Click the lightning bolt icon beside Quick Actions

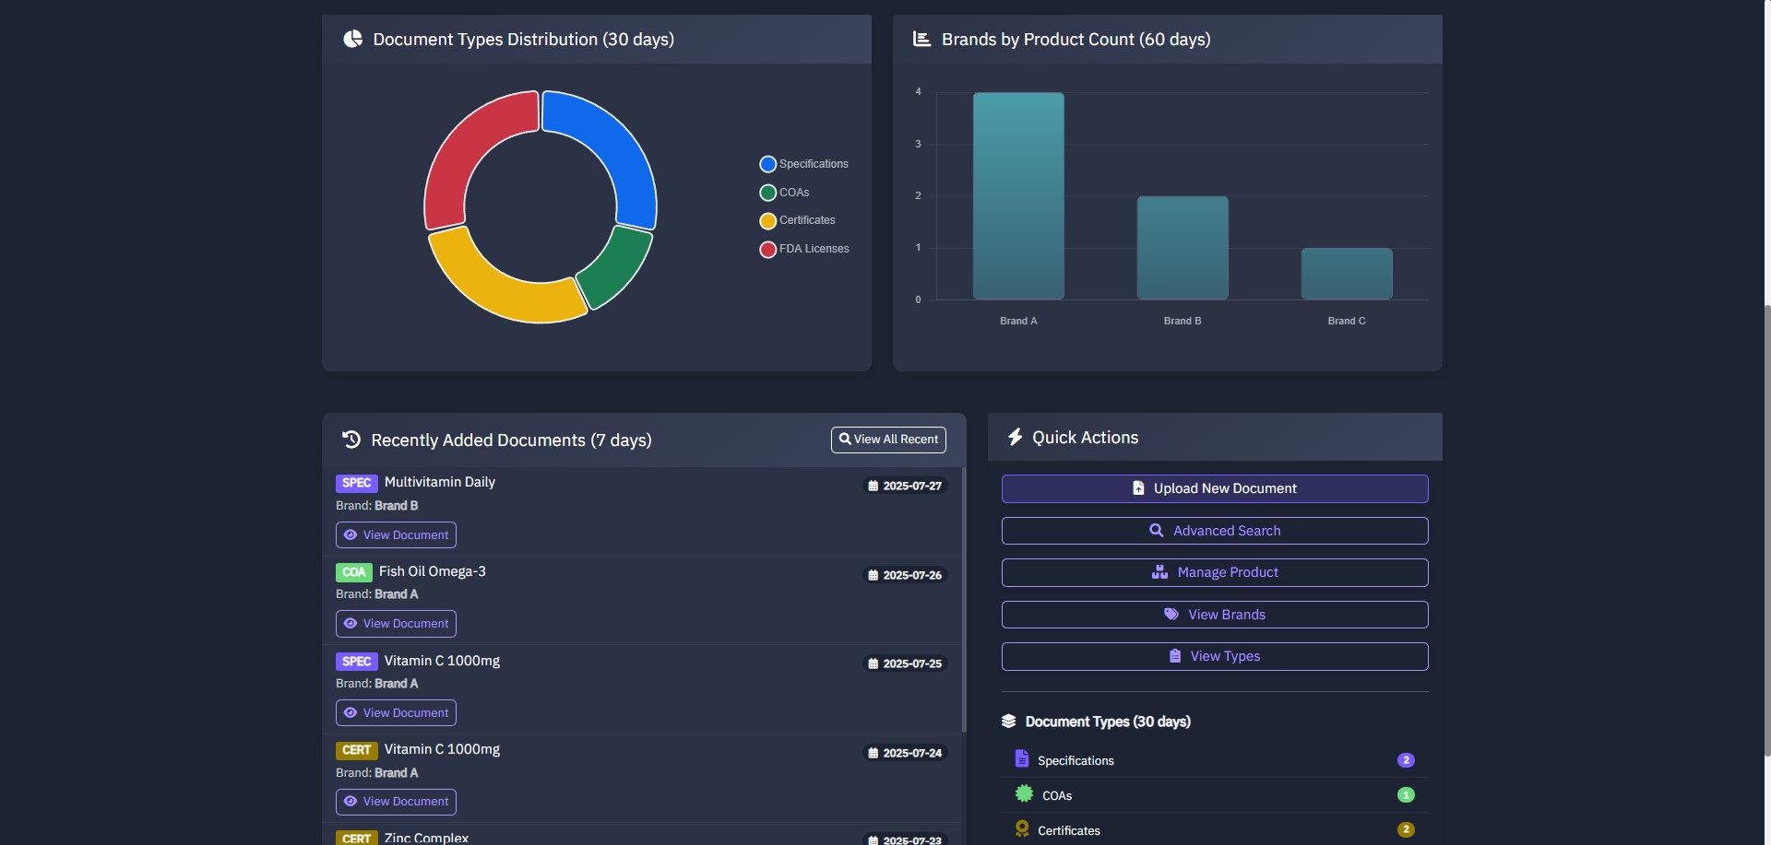1015,437
